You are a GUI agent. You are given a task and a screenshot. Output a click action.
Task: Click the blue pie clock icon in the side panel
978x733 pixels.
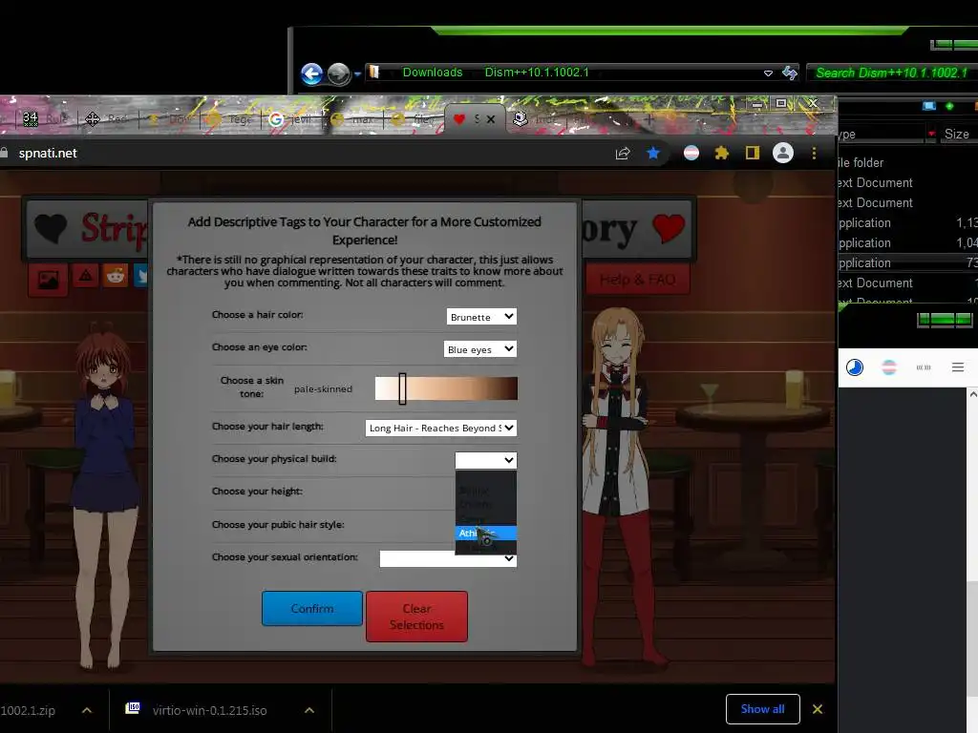click(x=855, y=367)
